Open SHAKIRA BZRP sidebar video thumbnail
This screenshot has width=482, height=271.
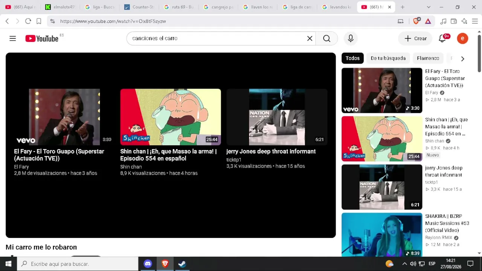click(x=382, y=234)
